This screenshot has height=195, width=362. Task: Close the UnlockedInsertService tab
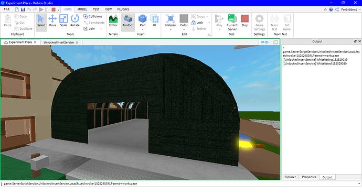point(77,42)
